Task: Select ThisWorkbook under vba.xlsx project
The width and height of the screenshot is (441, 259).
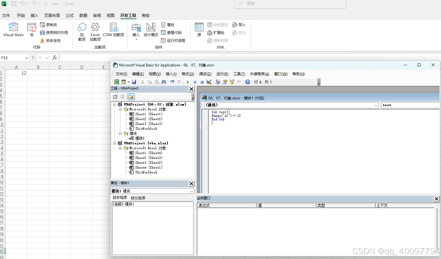Action: pos(146,172)
